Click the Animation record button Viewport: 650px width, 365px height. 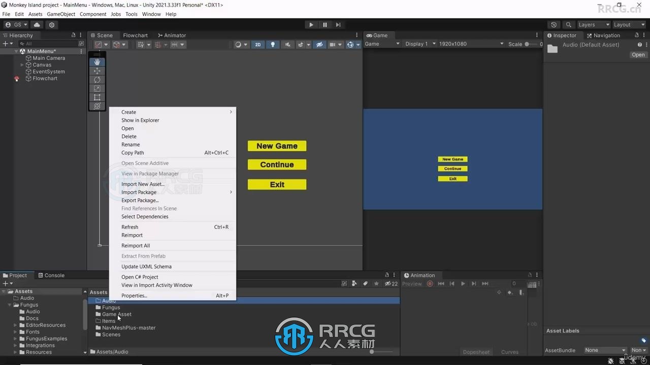click(430, 284)
